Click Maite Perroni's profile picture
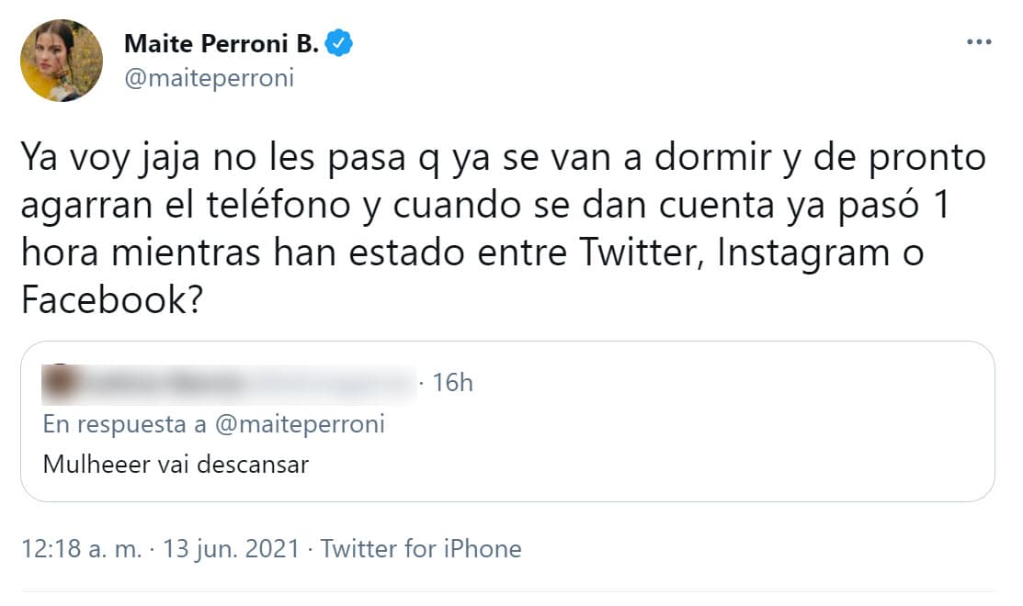This screenshot has width=1023, height=606. tap(60, 60)
